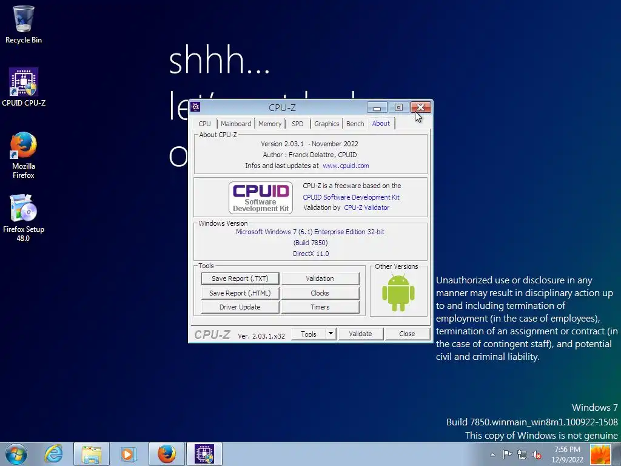Show hidden tray icons arrow
This screenshot has width=621, height=466.
pyautogui.click(x=492, y=454)
